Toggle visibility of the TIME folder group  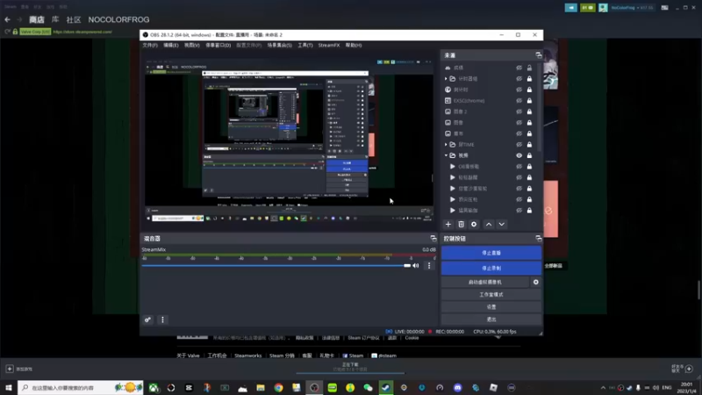519,145
